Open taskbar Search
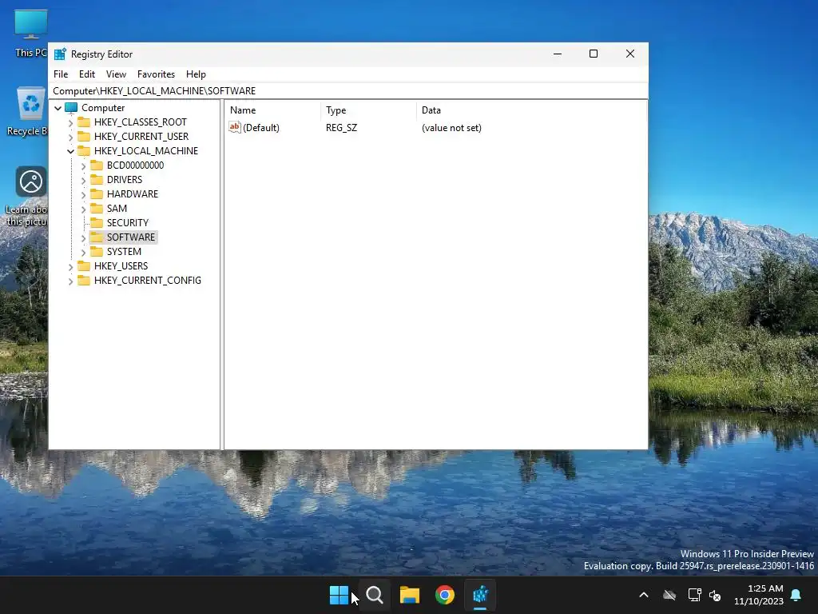 pos(374,595)
